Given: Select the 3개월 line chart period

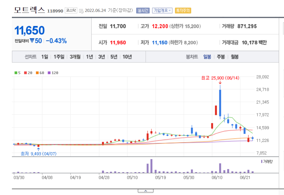Looking at the screenshot, I should (x=75, y=57).
